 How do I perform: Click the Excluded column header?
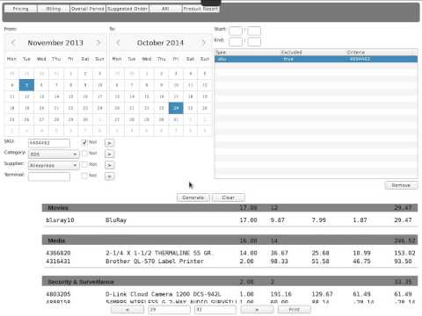click(313, 53)
